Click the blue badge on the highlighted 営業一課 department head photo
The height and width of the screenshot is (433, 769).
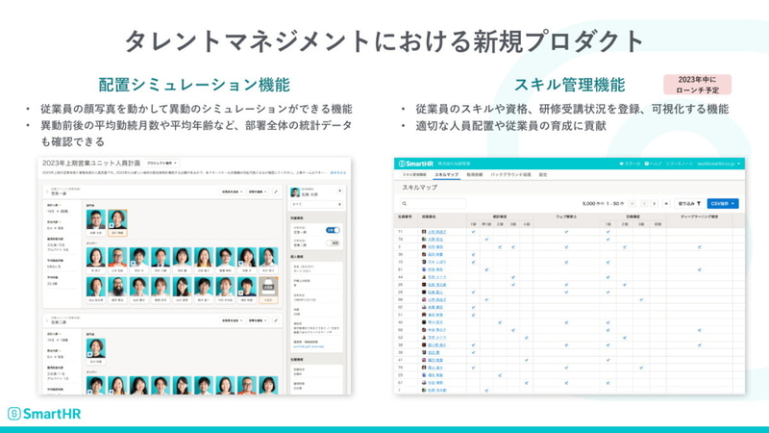click(x=112, y=226)
